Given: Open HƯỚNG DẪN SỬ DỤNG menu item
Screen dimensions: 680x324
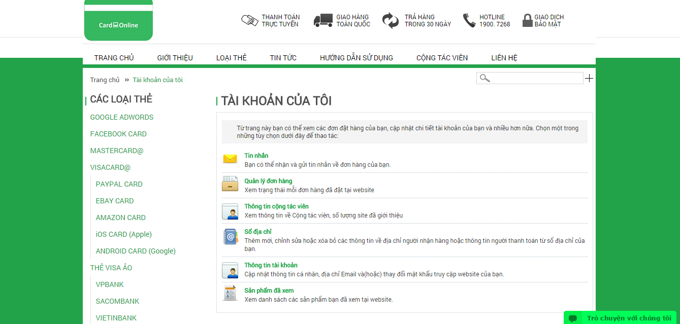Looking at the screenshot, I should pyautogui.click(x=357, y=58).
